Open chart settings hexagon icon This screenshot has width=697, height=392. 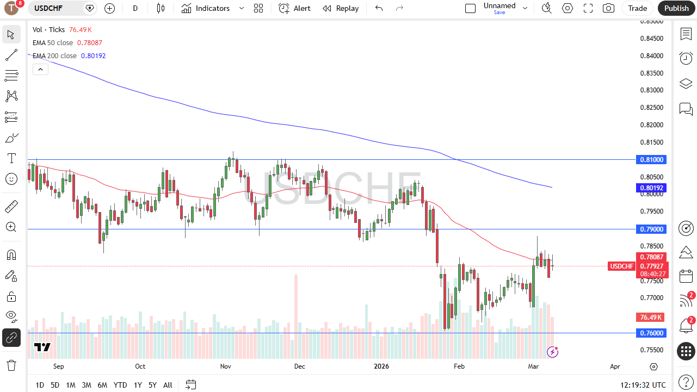click(x=568, y=8)
